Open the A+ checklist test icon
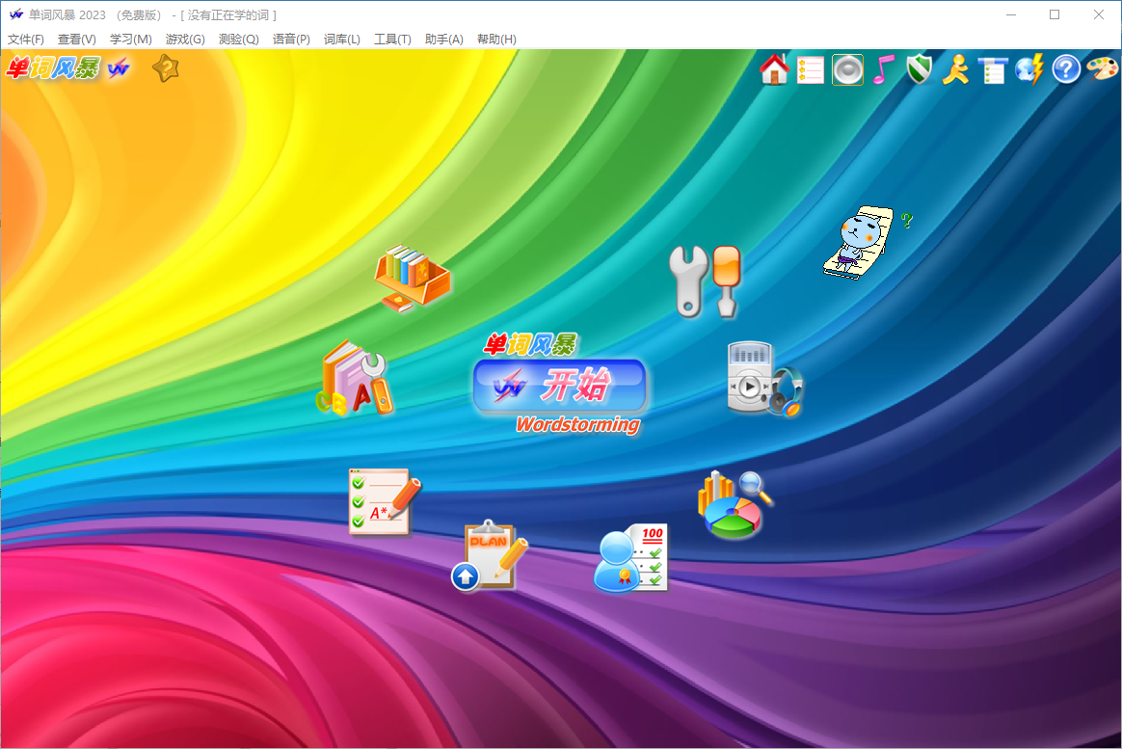Screen dimensions: 1122x749 click(x=385, y=502)
